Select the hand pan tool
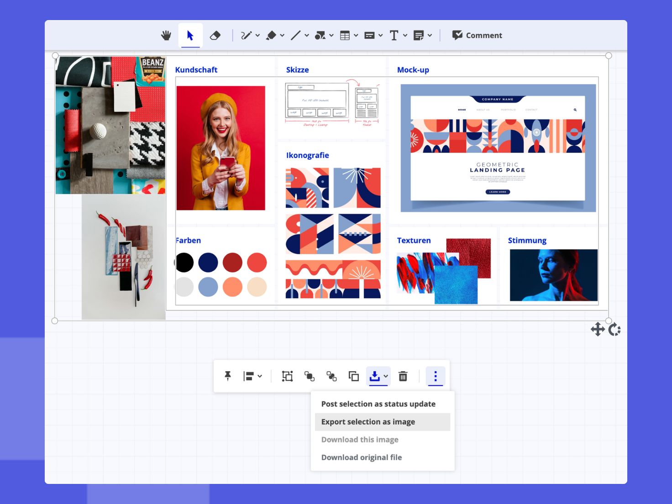 (x=166, y=36)
